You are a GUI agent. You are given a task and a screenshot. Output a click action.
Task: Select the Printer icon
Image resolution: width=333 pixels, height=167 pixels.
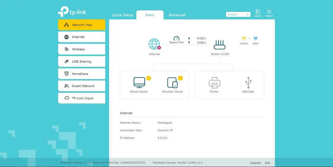tap(214, 82)
